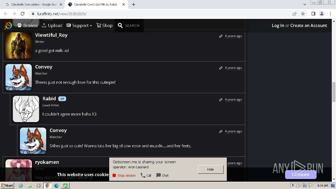Open the Shop link
Viewport: 336px width, 189px height.
104,25
